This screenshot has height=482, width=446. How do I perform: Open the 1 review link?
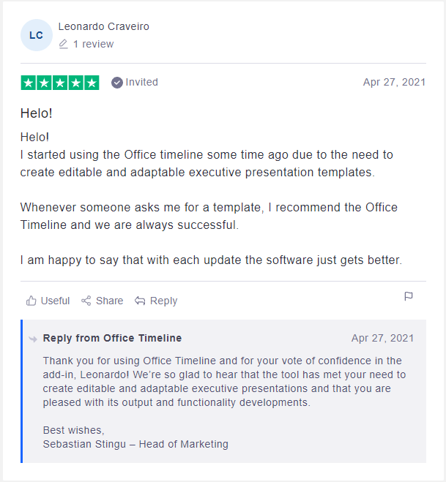(93, 44)
